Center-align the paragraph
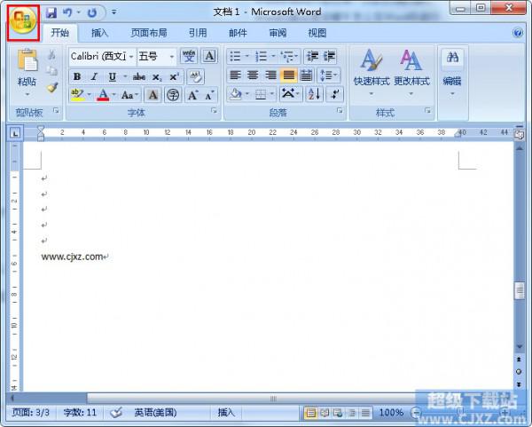This screenshot has height=427, width=532. point(253,75)
